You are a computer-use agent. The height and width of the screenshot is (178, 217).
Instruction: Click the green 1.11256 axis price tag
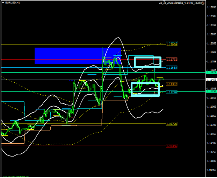(x=211, y=91)
